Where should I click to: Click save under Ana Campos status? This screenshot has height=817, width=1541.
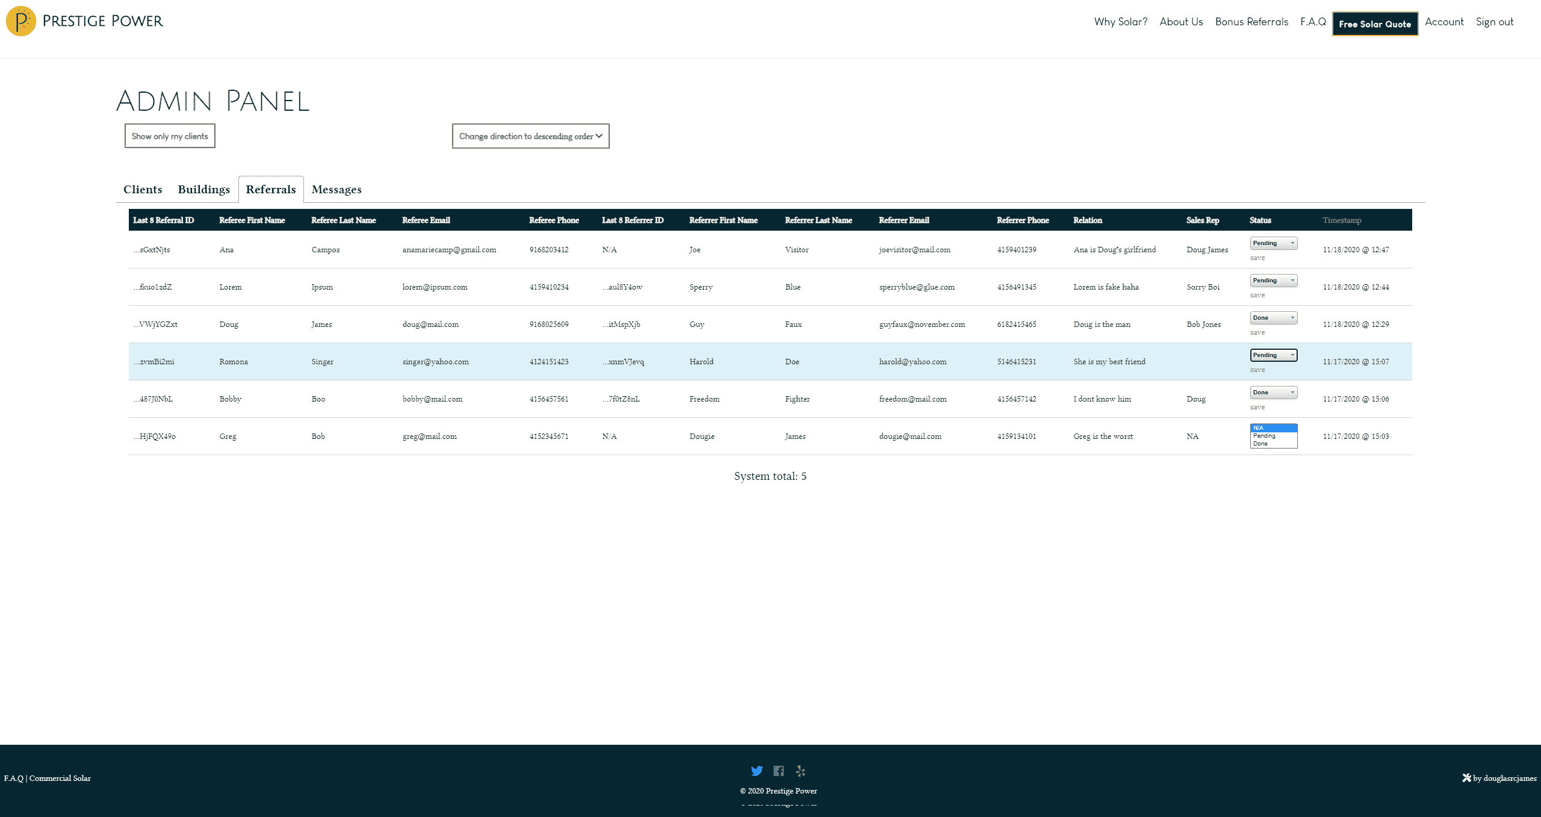coord(1257,258)
